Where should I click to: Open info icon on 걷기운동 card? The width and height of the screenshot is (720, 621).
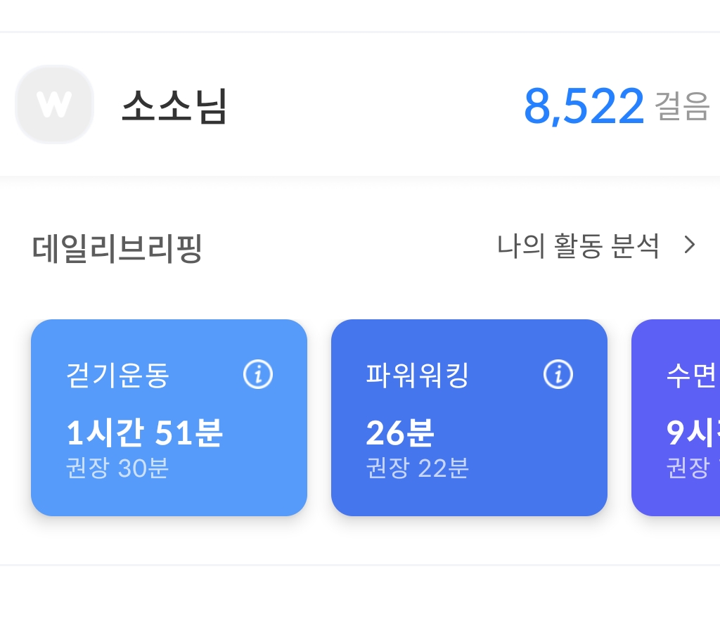[258, 375]
